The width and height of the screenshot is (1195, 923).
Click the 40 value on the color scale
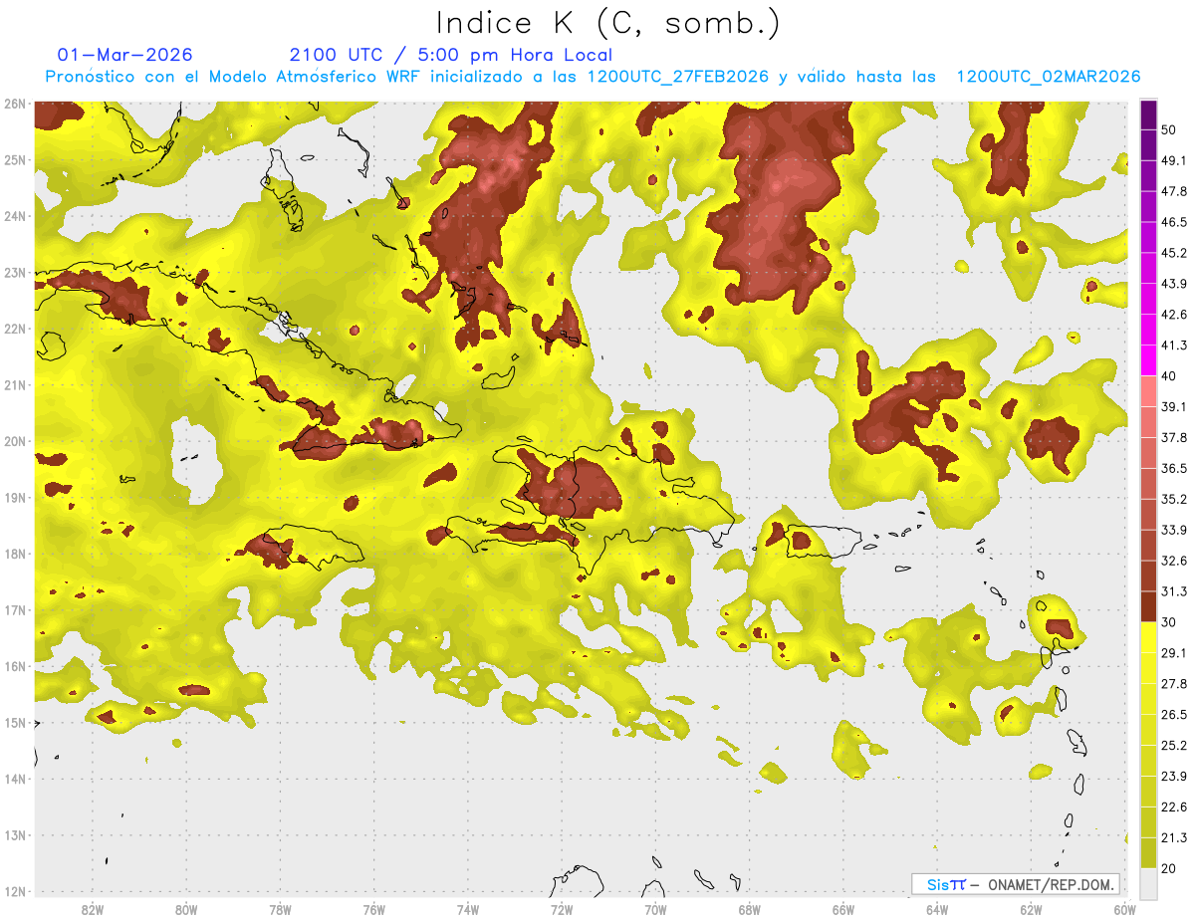click(1169, 376)
